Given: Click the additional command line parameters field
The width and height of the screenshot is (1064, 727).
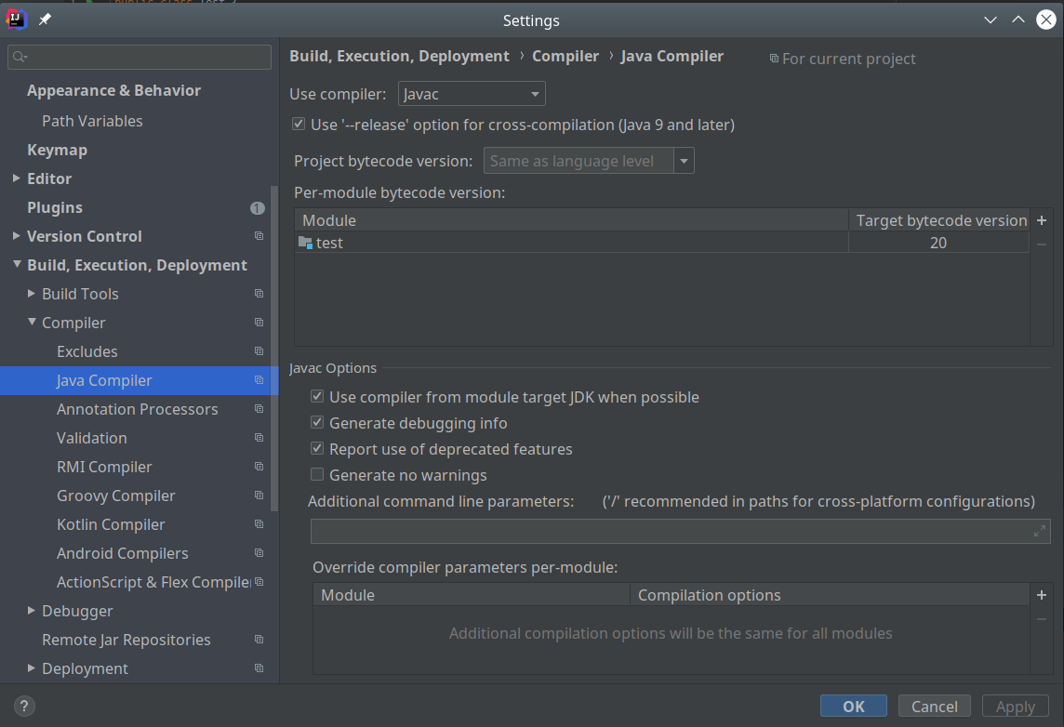Looking at the screenshot, I should (x=681, y=531).
